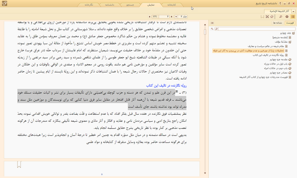297x178 pixels.
Task: Jump to heading رویّه نگارنده در تالیف این کتاب
Action: [166, 86]
